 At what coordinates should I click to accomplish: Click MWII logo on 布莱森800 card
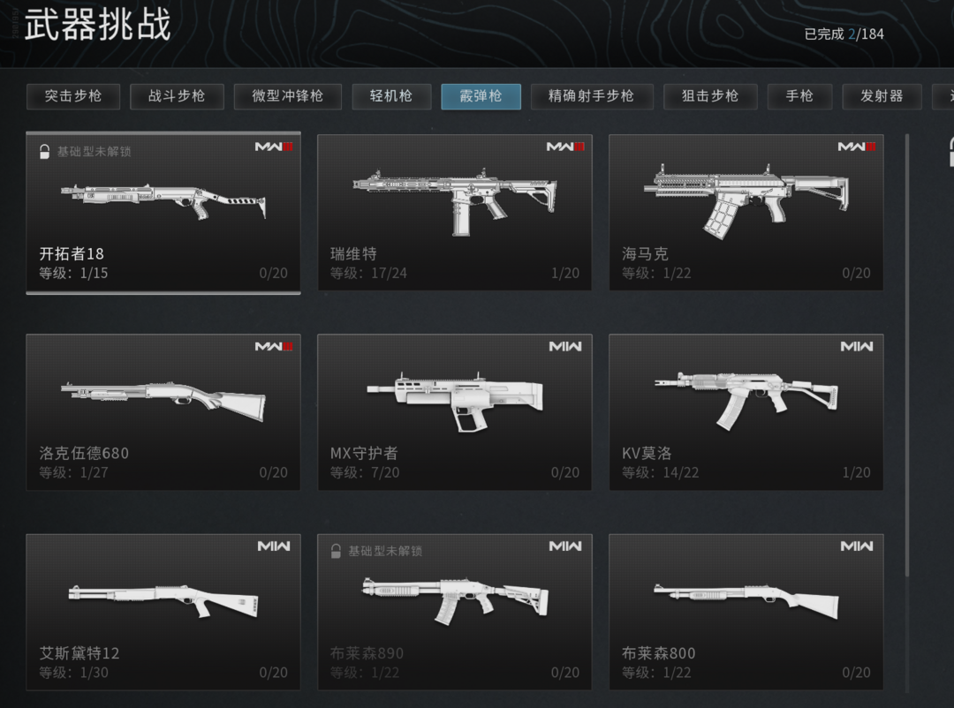(x=857, y=546)
